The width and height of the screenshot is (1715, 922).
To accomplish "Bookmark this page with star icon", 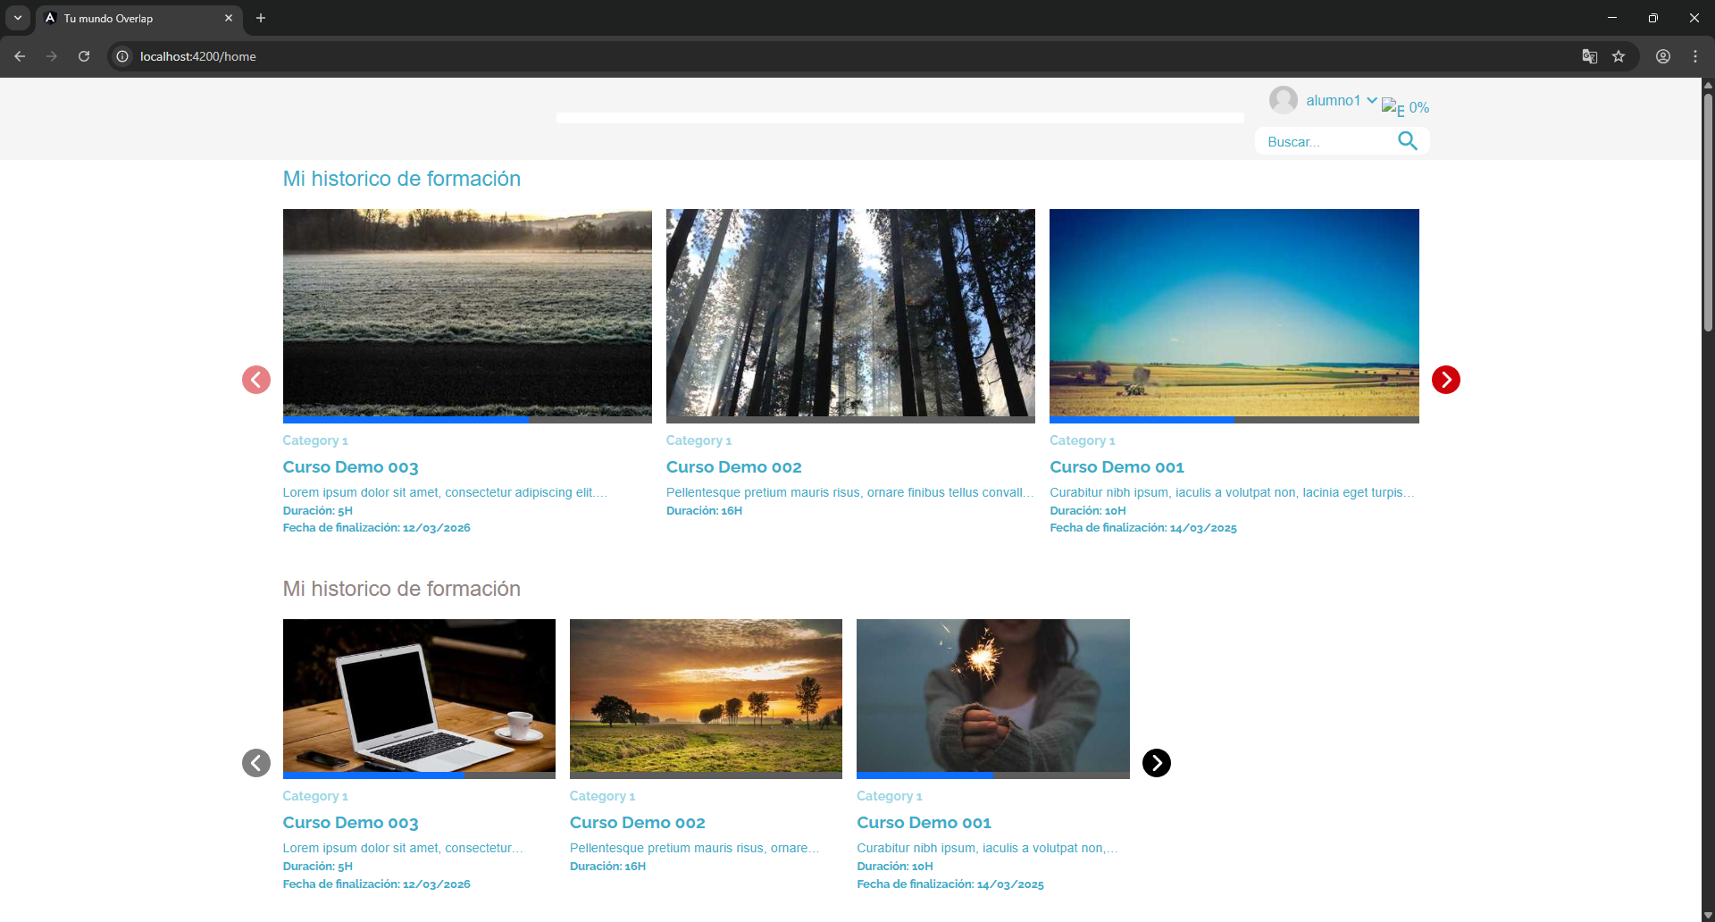I will coord(1619,56).
